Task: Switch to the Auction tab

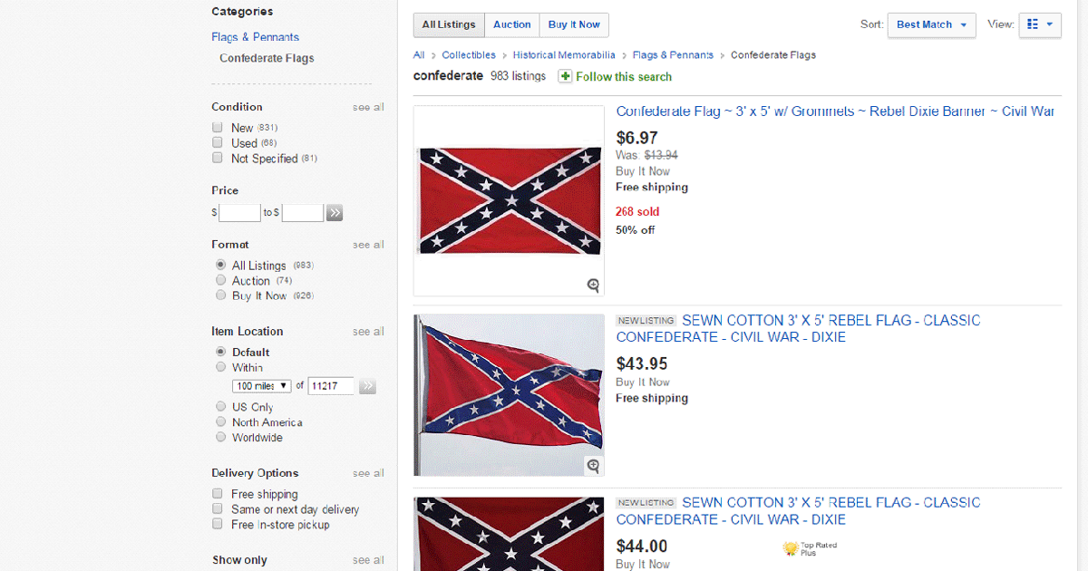Action: (x=512, y=24)
